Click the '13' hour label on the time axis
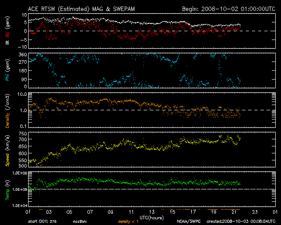The width and height of the screenshot is (281, 225). tap(152, 212)
